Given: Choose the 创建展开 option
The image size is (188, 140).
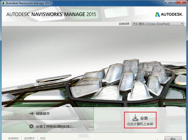Looking at the screenshot, I should (48, 114).
